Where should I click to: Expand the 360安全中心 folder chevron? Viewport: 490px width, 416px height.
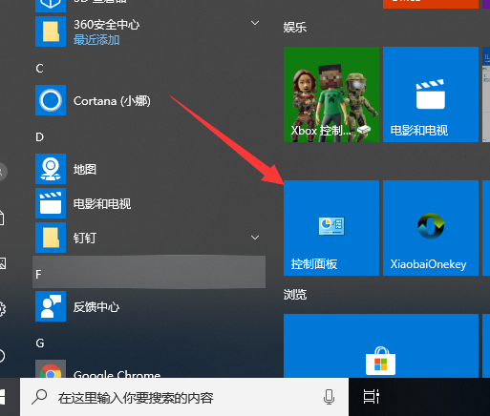pyautogui.click(x=255, y=23)
